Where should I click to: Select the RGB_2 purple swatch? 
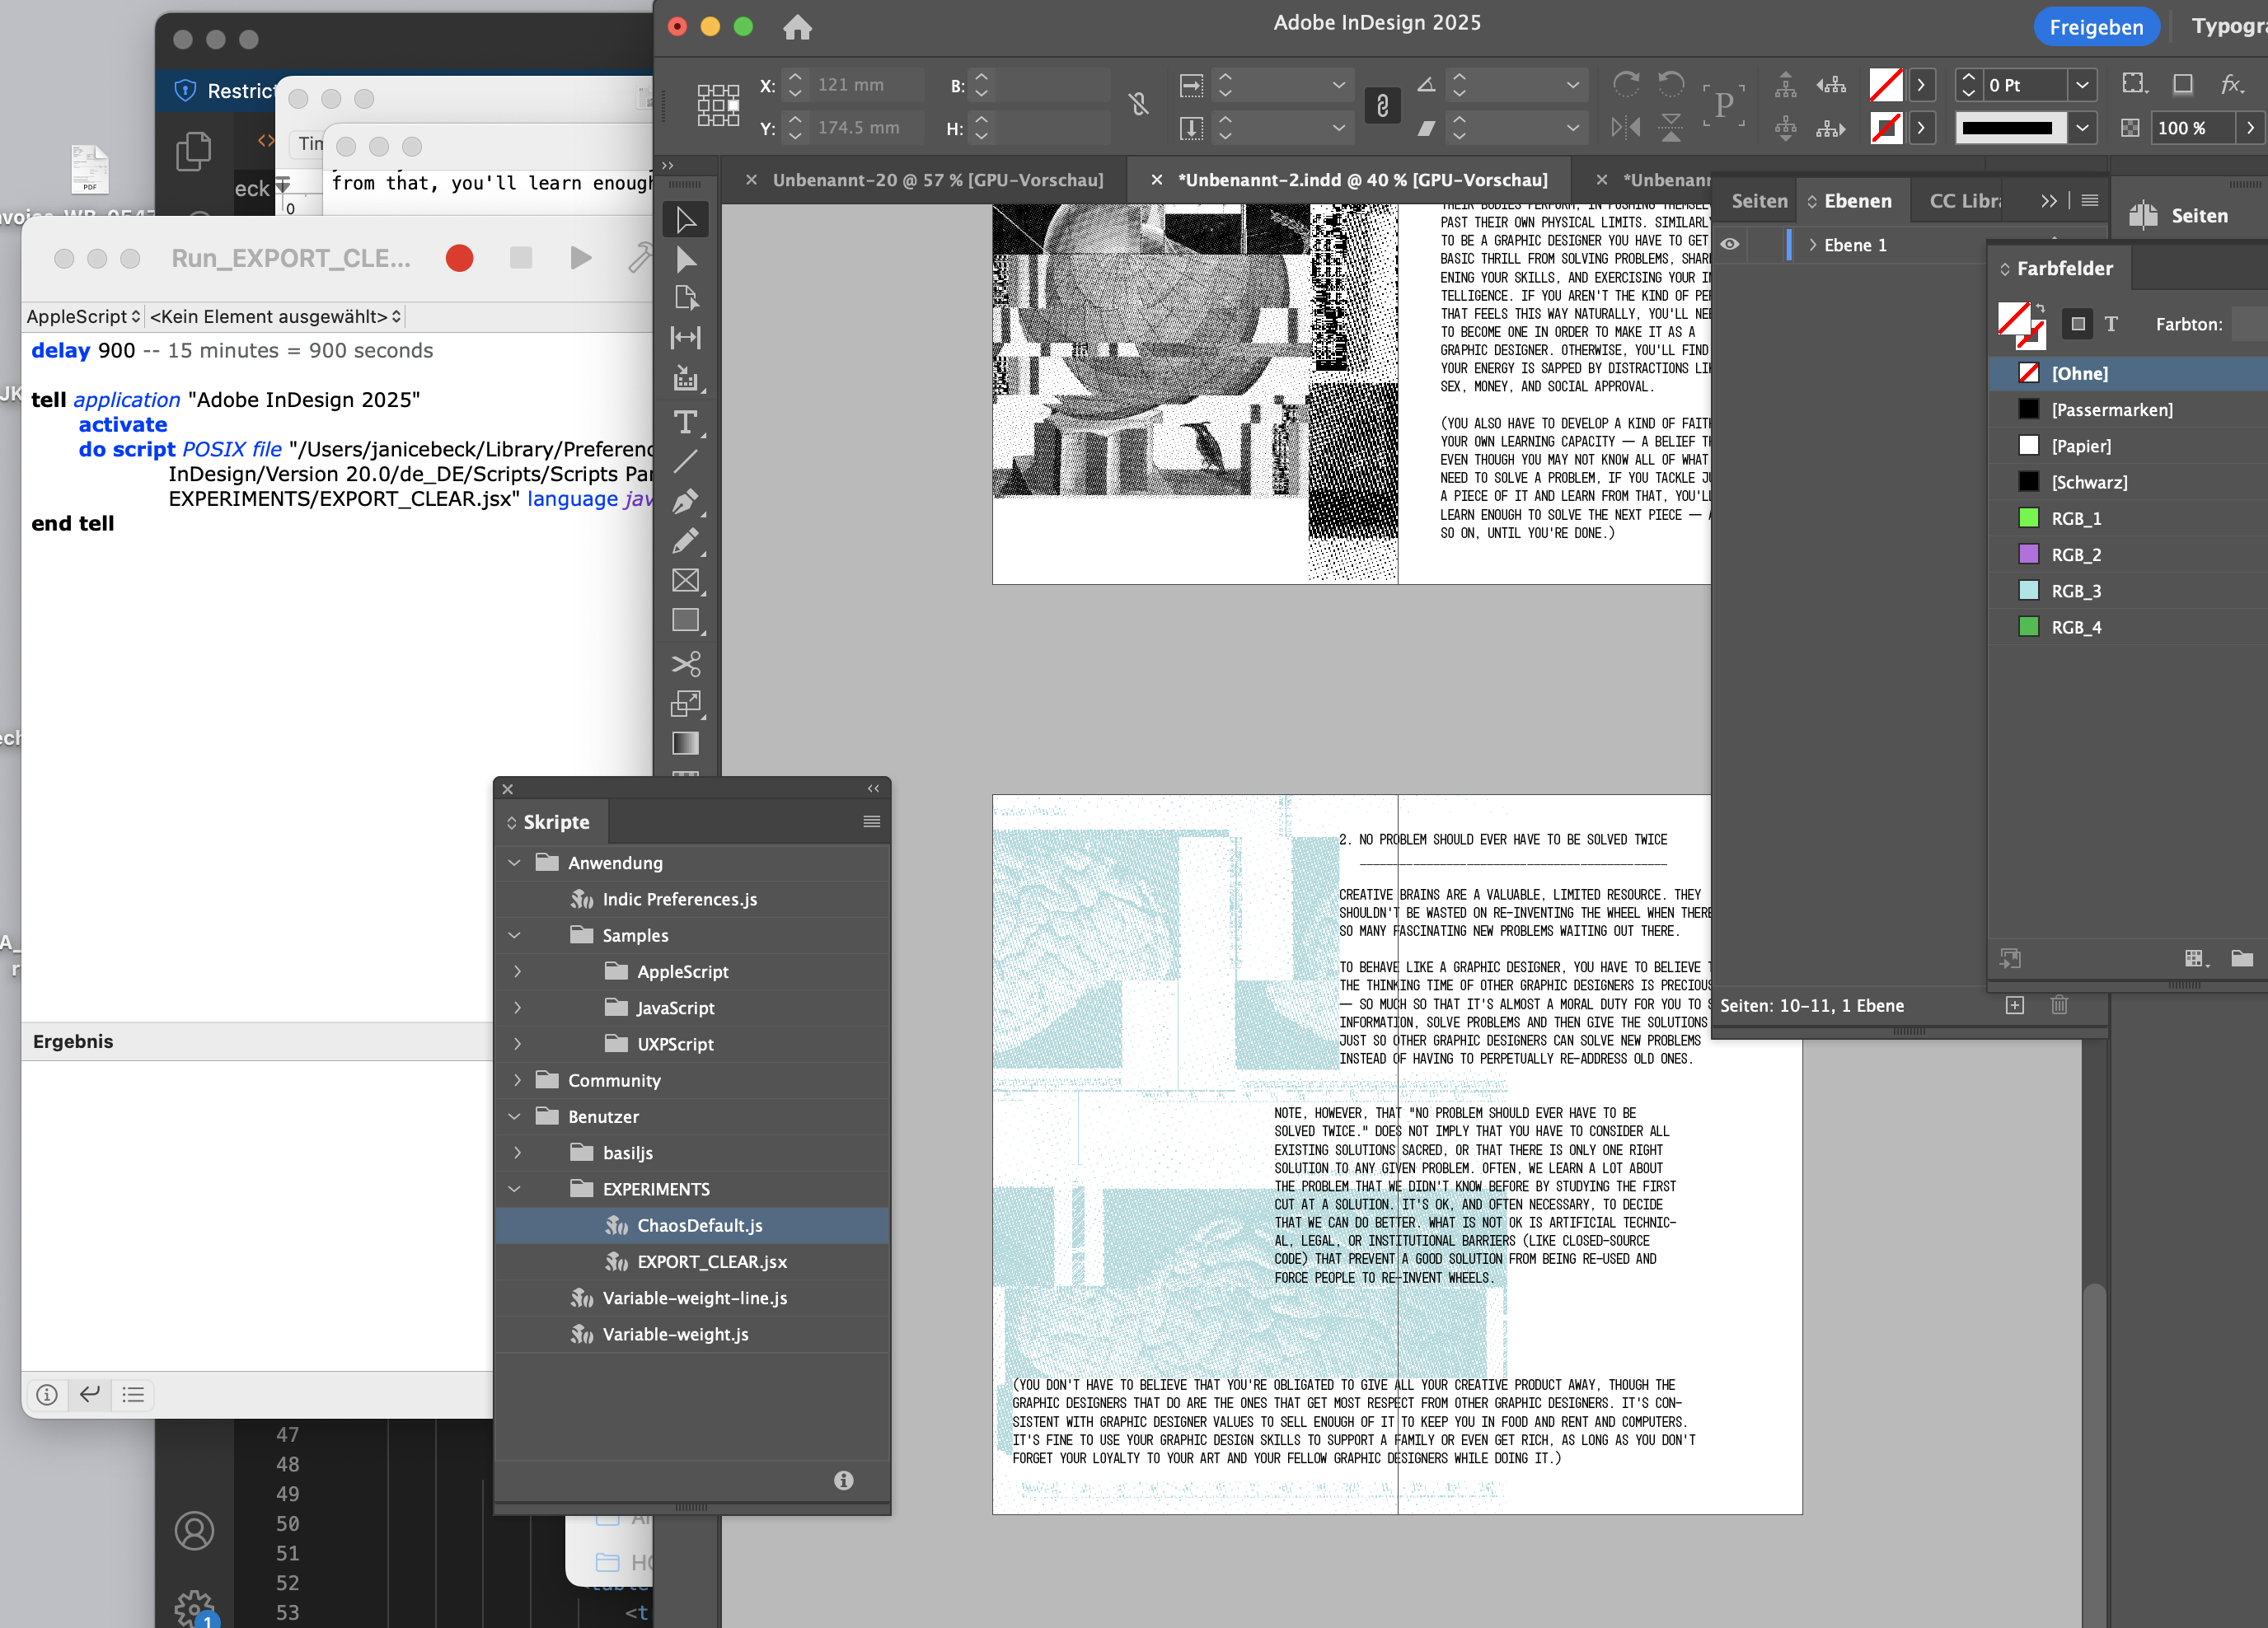(2128, 554)
